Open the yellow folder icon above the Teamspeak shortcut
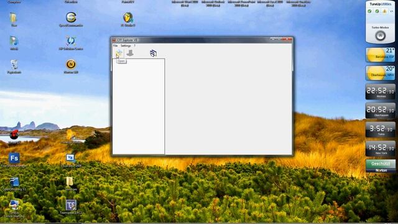 [x=70, y=182]
